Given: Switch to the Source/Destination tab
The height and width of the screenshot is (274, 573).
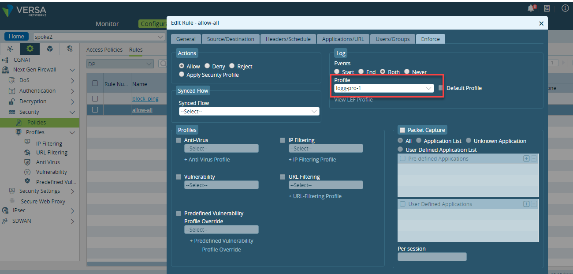Looking at the screenshot, I should click(x=231, y=39).
